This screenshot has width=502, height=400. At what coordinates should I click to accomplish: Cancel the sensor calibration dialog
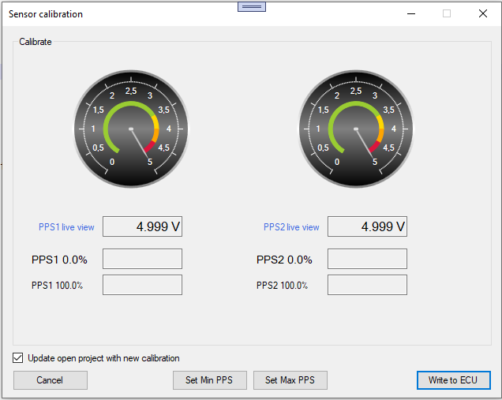point(51,380)
